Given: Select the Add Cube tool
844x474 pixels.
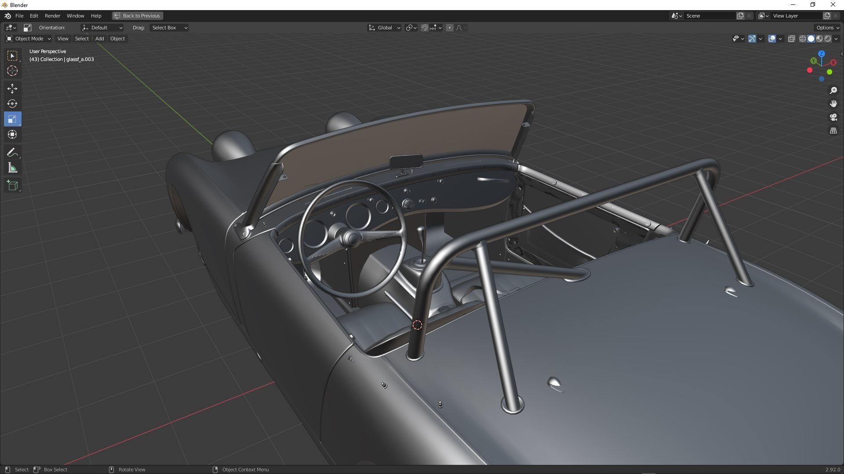Looking at the screenshot, I should [x=12, y=186].
